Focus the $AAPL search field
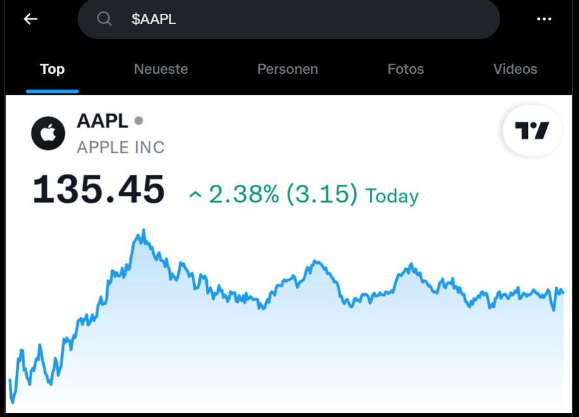 289,19
